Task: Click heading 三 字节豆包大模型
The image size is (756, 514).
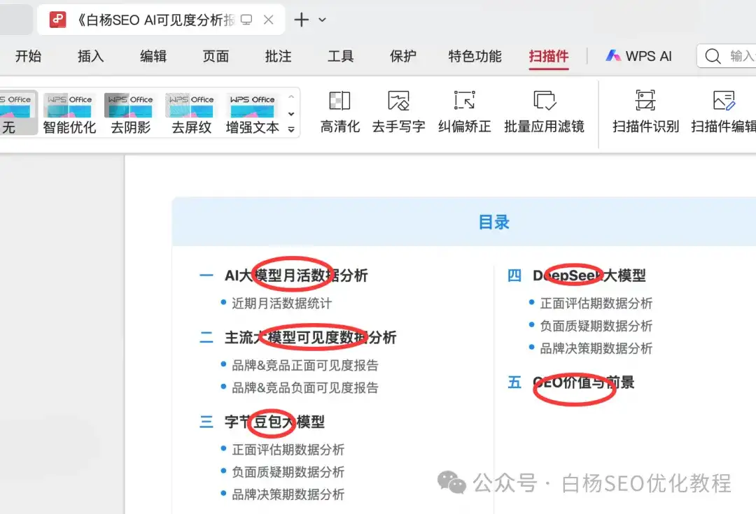Action: tap(262, 422)
